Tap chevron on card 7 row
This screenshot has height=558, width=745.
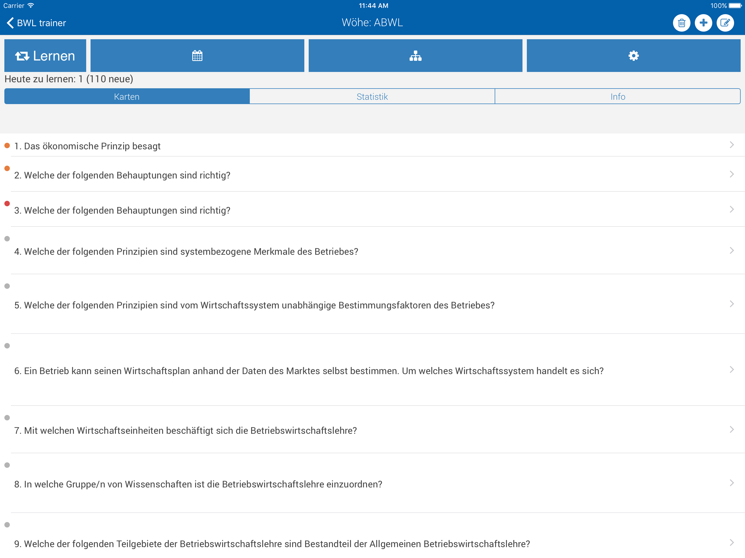pyautogui.click(x=732, y=429)
